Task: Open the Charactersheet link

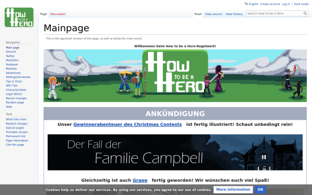Action: tap(16, 90)
